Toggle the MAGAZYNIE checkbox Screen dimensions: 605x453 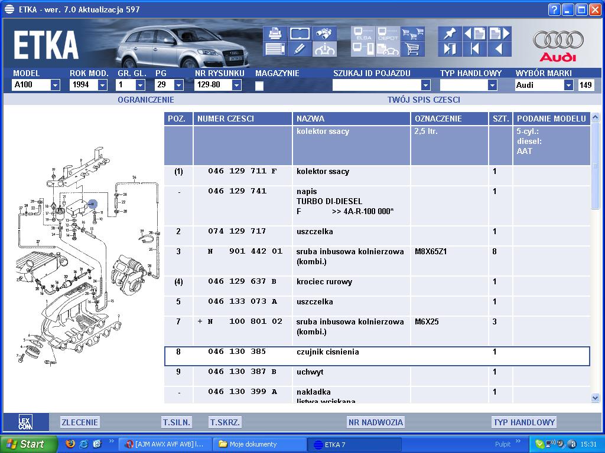pyautogui.click(x=259, y=86)
